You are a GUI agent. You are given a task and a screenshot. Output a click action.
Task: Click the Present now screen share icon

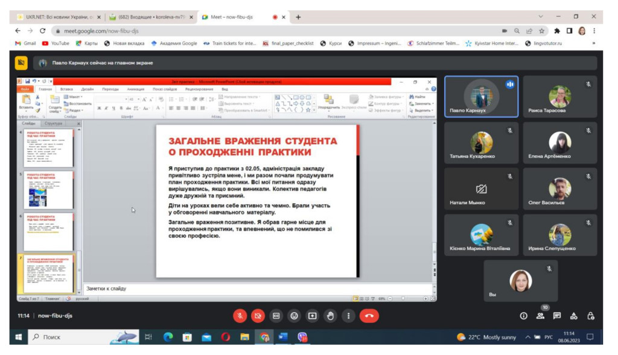tap(312, 315)
